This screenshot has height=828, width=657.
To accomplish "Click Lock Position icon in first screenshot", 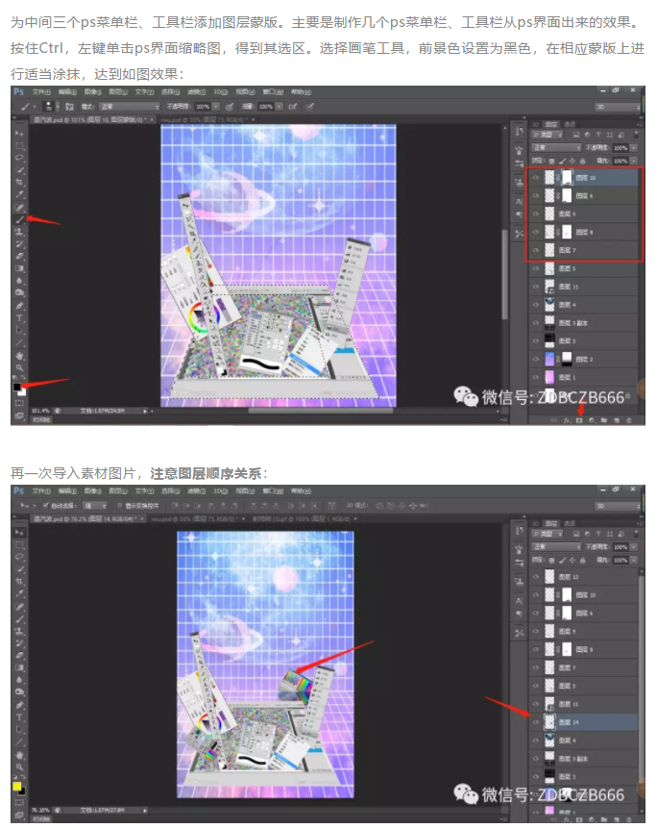I will 572,161.
